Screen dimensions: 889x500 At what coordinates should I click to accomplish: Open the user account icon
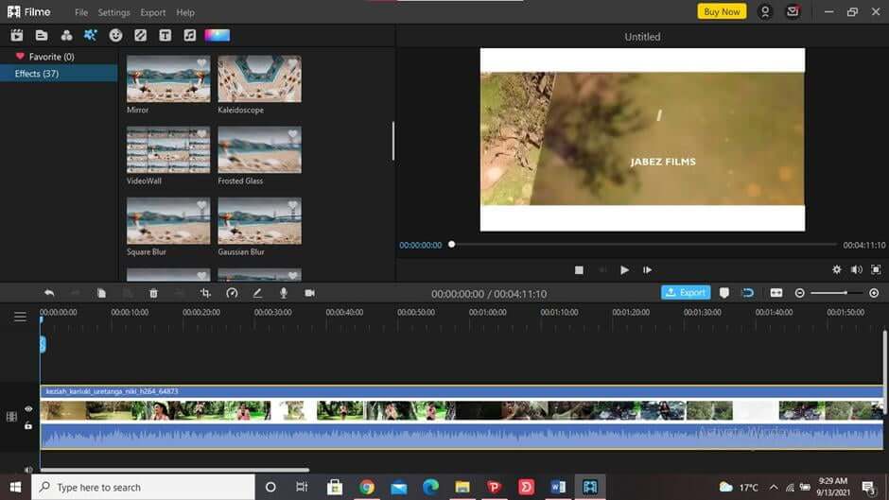click(765, 12)
